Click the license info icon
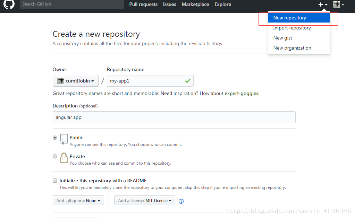Image resolution: width=355 pixels, height=218 pixels. point(181,201)
